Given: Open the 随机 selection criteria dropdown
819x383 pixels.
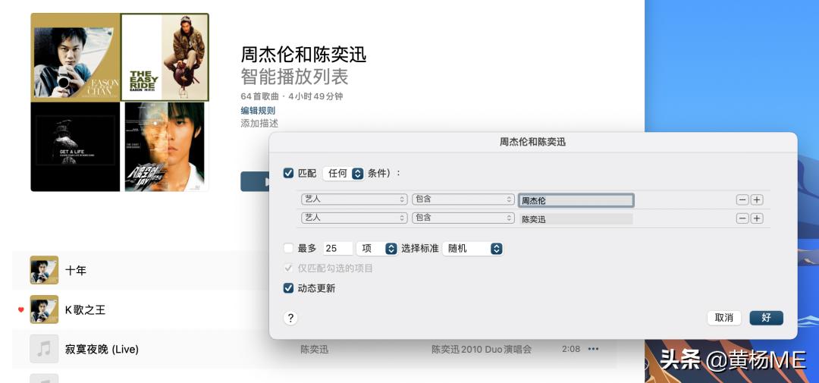Looking at the screenshot, I should (472, 249).
